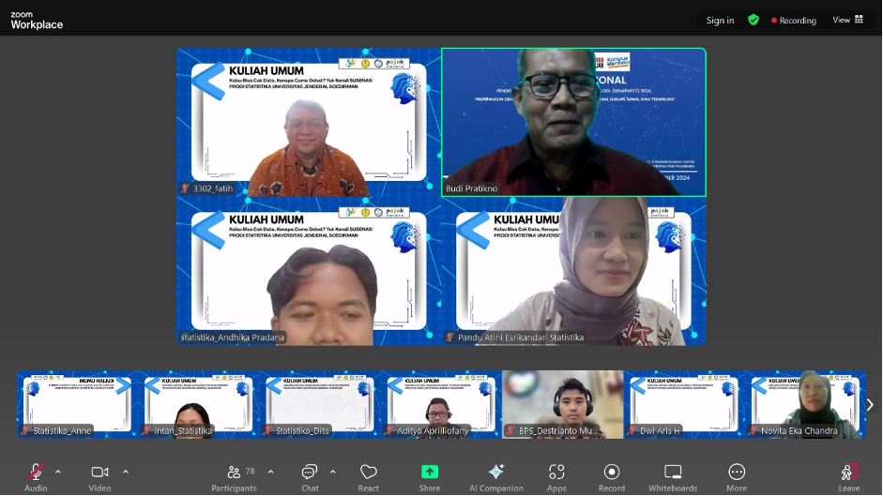
Task: Expand the audio settings arrow
Action: point(58,472)
